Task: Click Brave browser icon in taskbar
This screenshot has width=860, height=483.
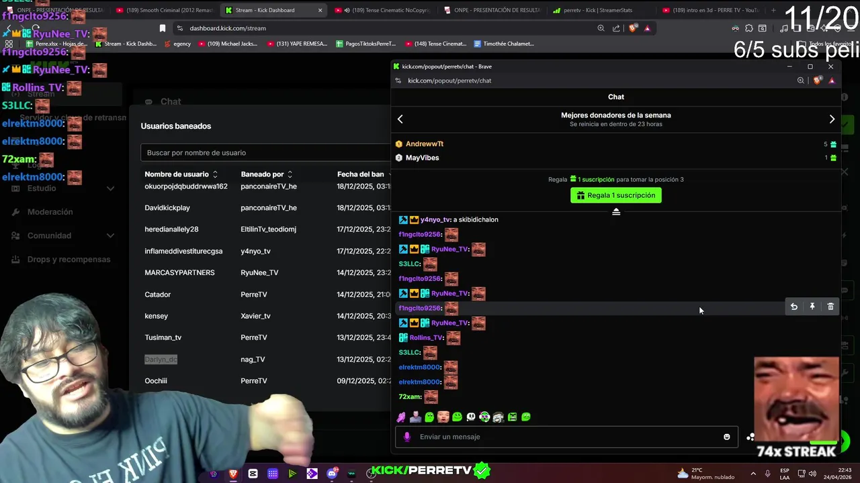Action: click(233, 474)
